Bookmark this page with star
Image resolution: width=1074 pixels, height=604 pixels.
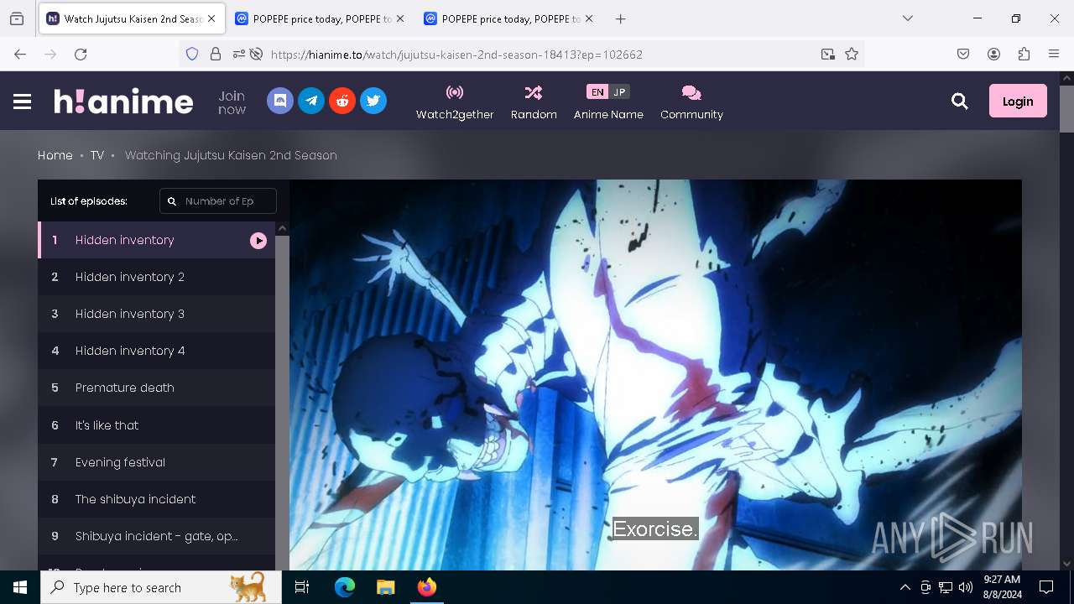(852, 54)
